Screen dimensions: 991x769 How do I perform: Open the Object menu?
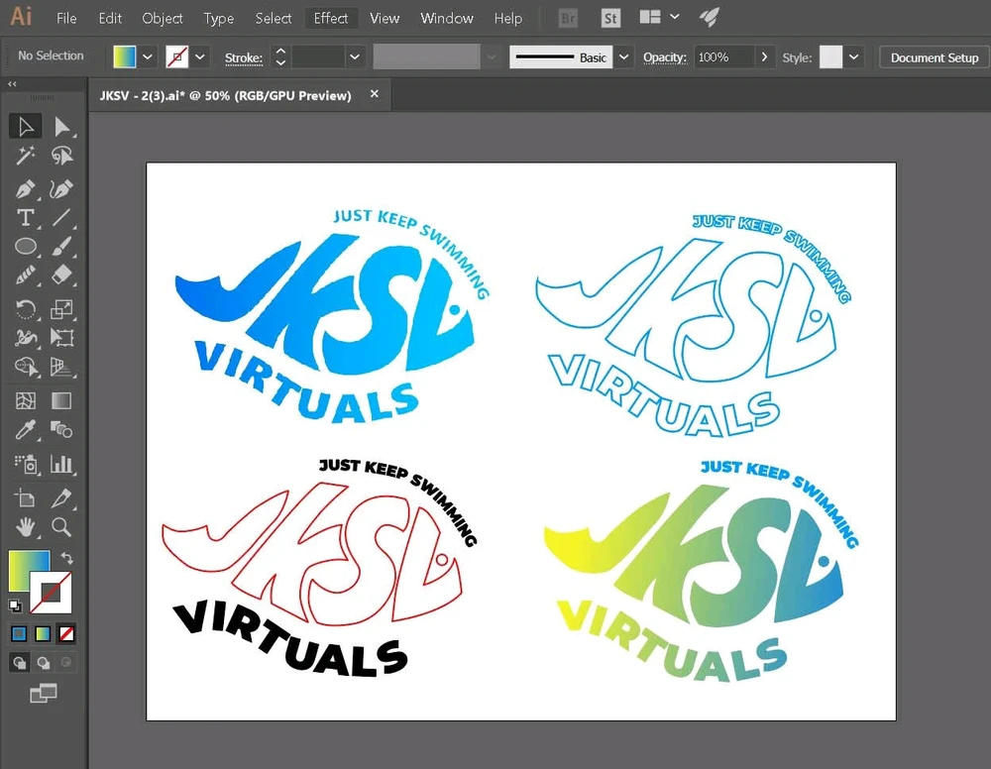[x=162, y=18]
